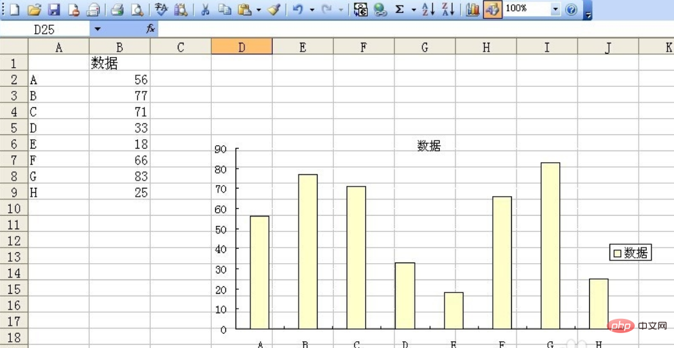Image resolution: width=674 pixels, height=348 pixels.
Task: Click the Permission document icon
Action: [x=74, y=9]
